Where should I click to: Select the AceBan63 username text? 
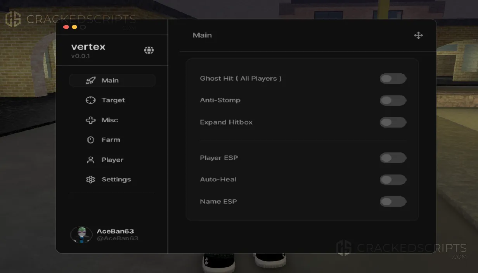tap(115, 231)
